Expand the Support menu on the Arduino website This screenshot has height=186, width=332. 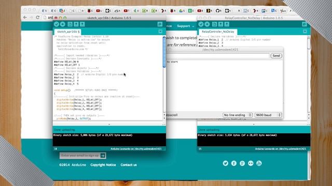186,26
